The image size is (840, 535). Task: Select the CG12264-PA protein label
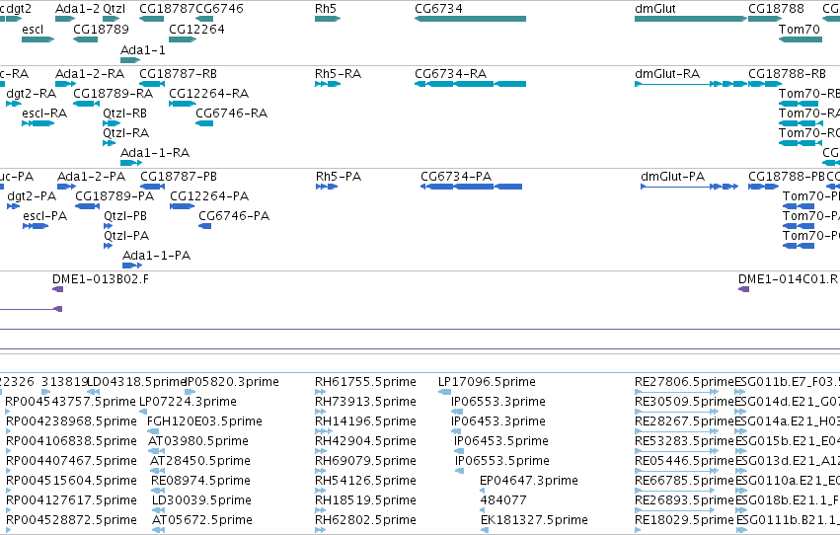point(209,196)
